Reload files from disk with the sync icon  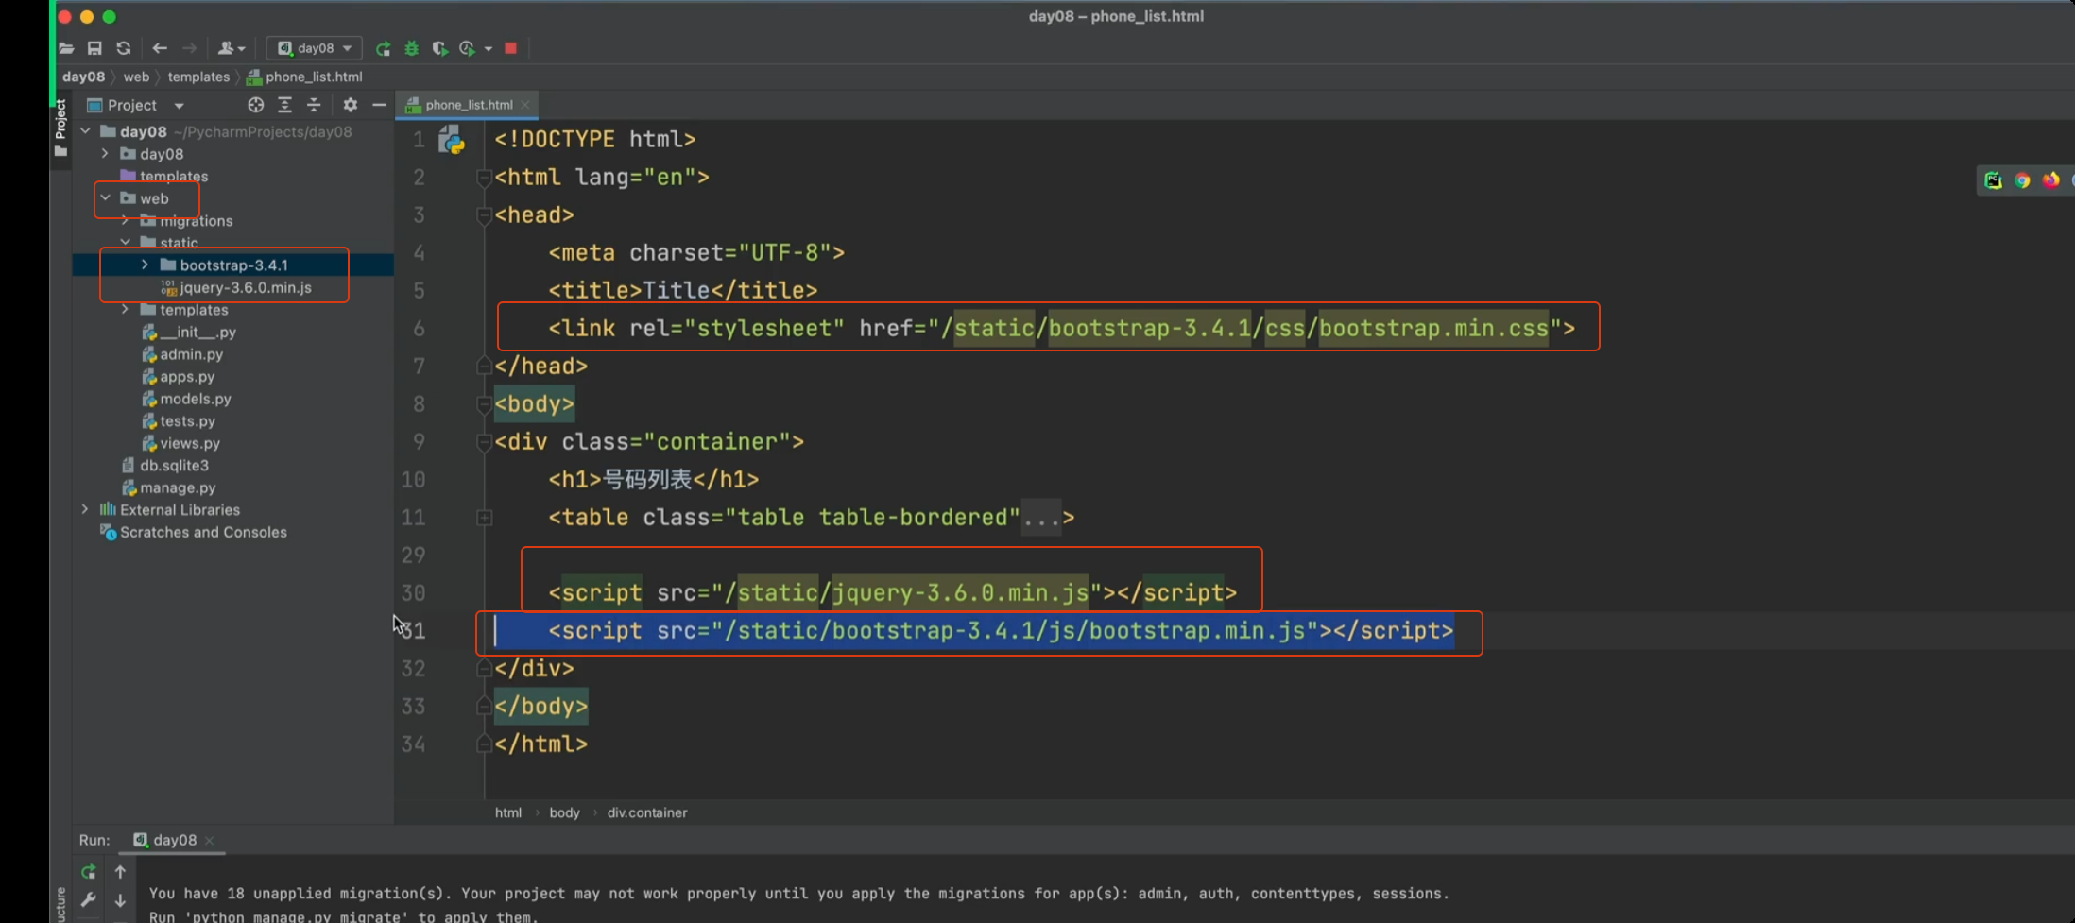click(x=124, y=48)
